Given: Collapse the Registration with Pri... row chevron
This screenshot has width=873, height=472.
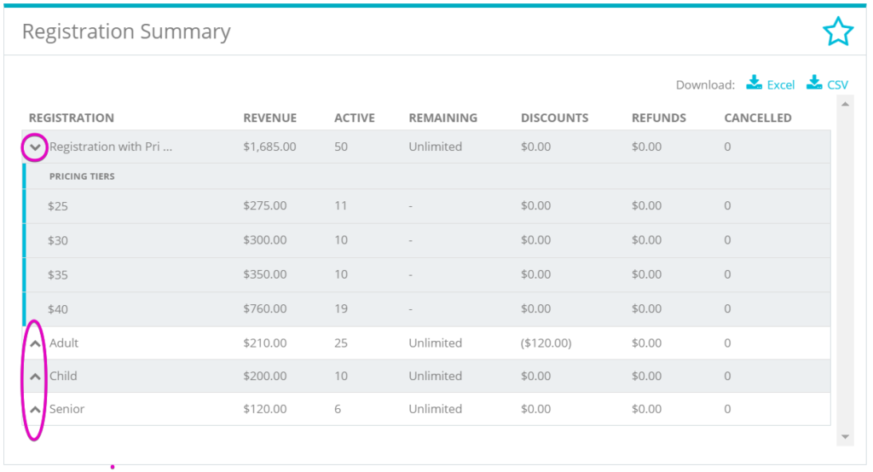Looking at the screenshot, I should (x=35, y=147).
